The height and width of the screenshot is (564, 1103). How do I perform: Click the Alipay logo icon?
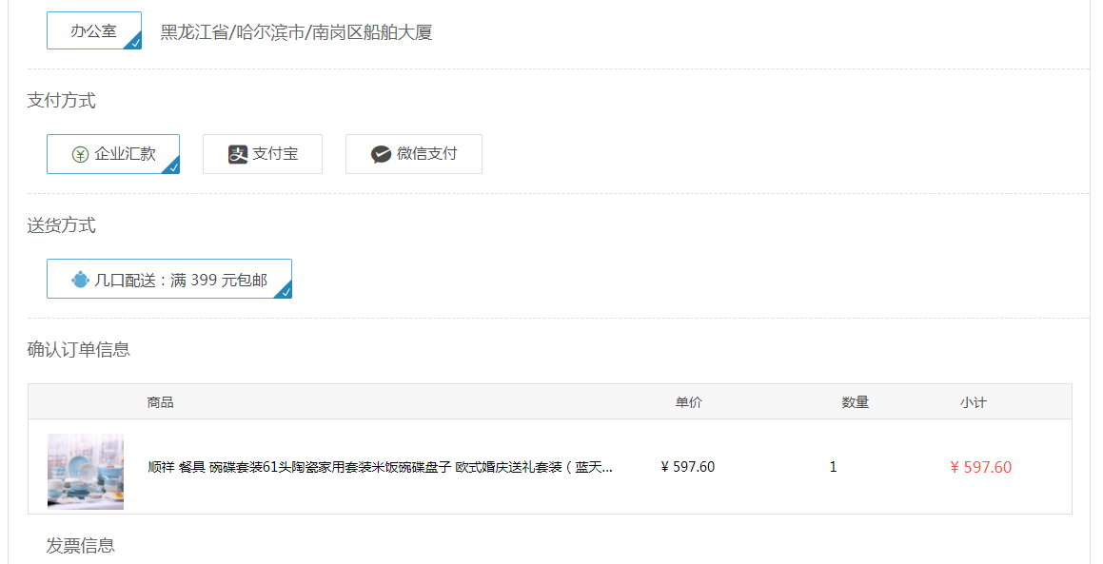238,154
